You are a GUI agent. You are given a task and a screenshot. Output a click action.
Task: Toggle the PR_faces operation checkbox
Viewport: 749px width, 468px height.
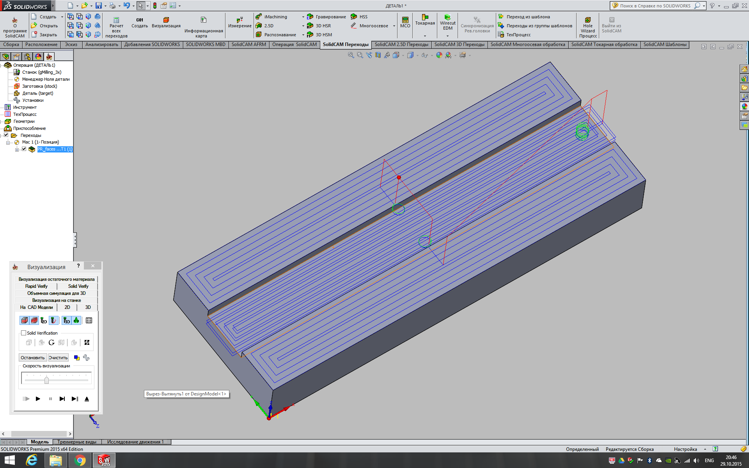(x=24, y=149)
